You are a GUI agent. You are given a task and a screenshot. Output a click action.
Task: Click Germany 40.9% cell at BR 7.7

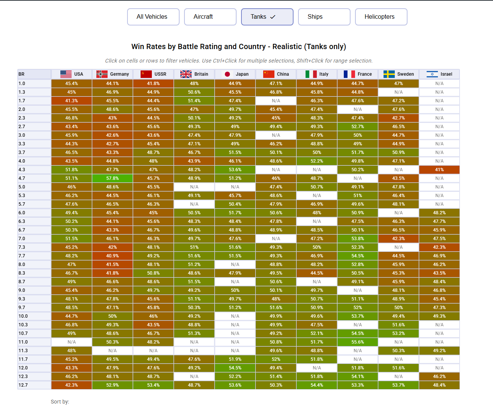tap(112, 256)
